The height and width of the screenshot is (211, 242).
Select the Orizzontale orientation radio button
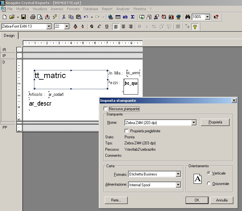(x=209, y=183)
